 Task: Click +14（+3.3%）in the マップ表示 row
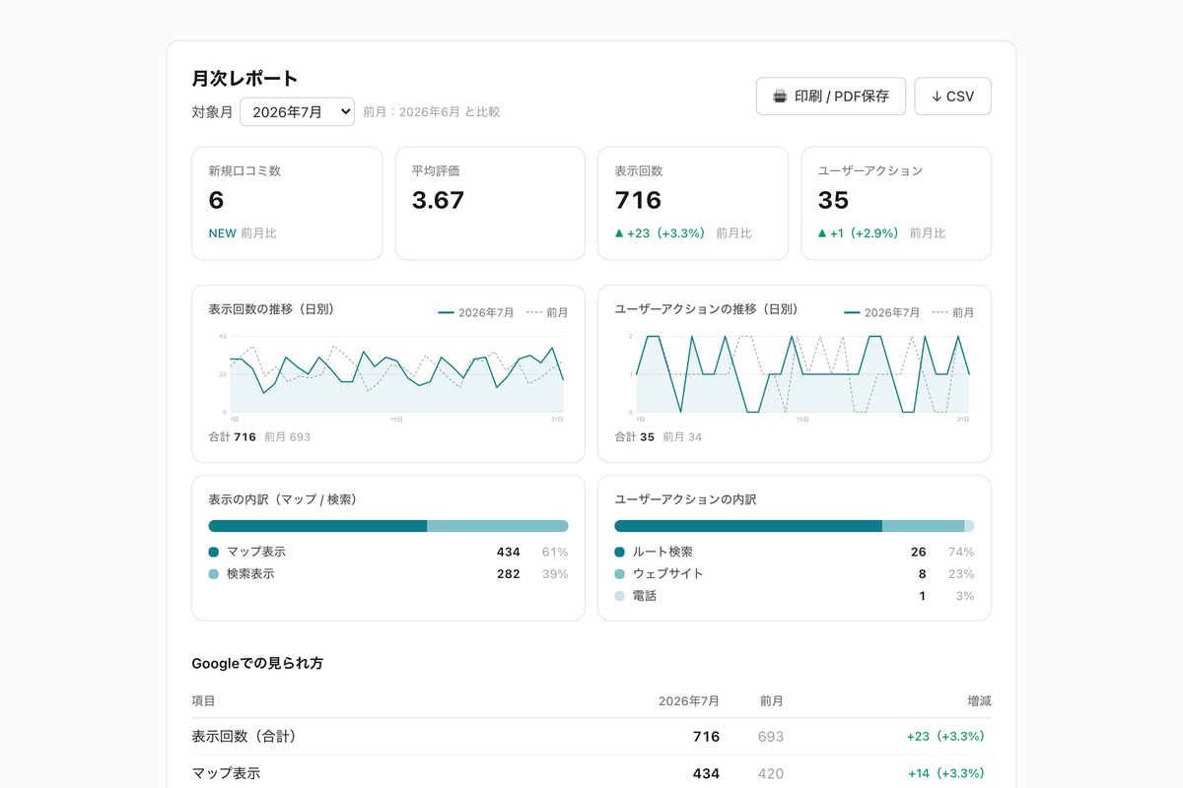tap(948, 773)
